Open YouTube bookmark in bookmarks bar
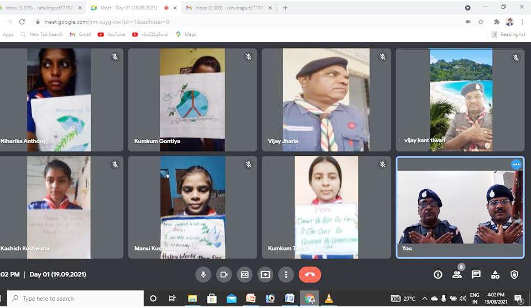The height and width of the screenshot is (308, 531). tap(111, 34)
